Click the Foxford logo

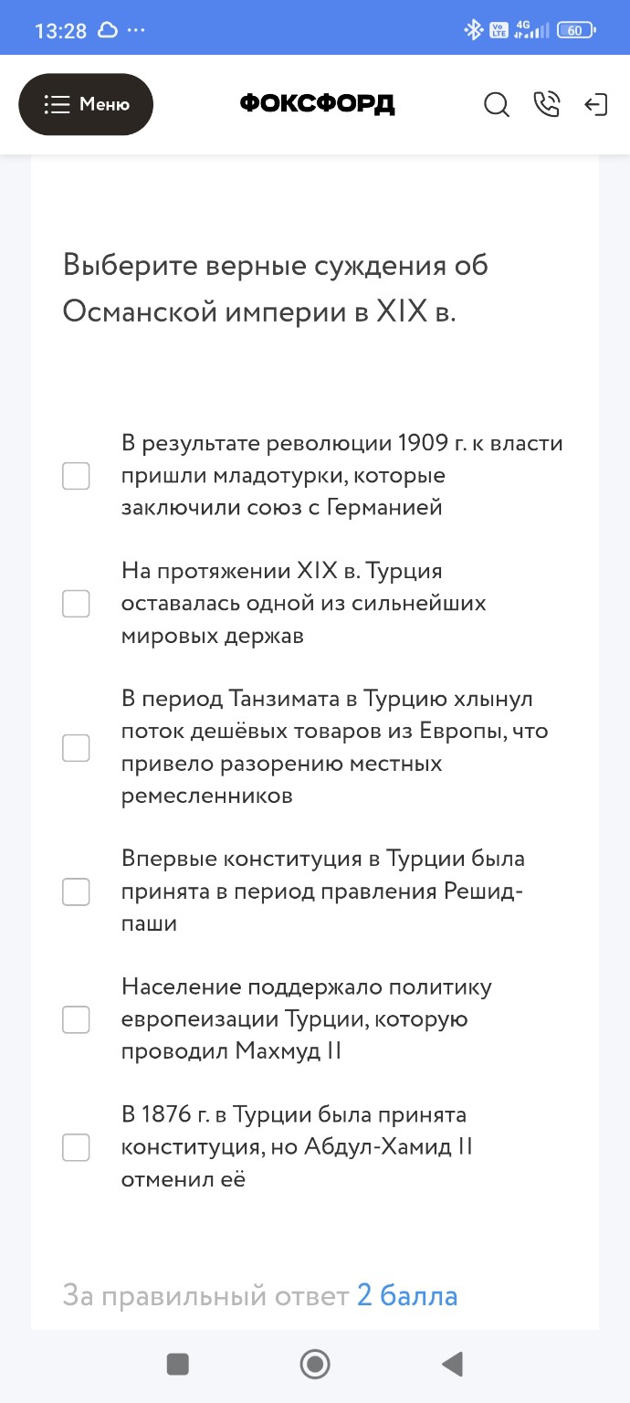click(x=317, y=103)
